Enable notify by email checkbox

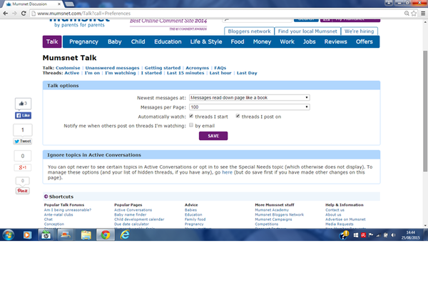pos(191,125)
